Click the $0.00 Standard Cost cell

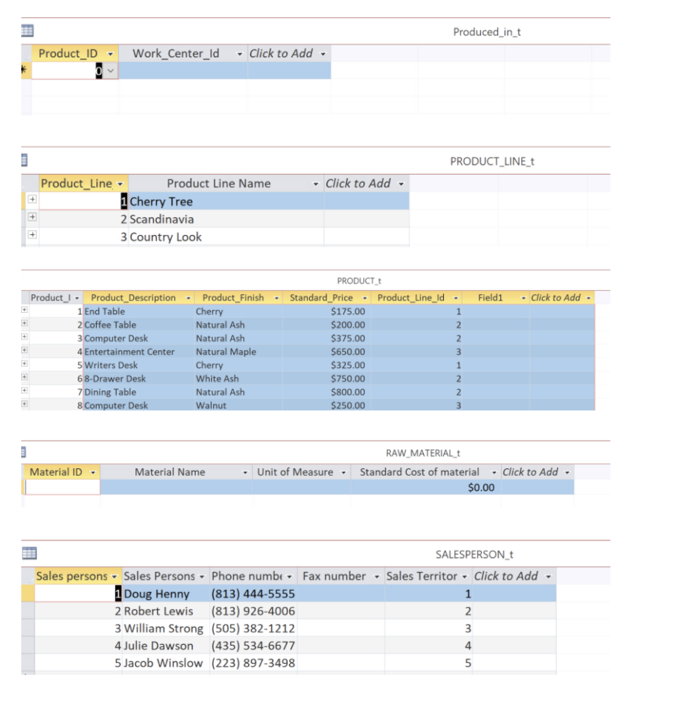point(481,487)
